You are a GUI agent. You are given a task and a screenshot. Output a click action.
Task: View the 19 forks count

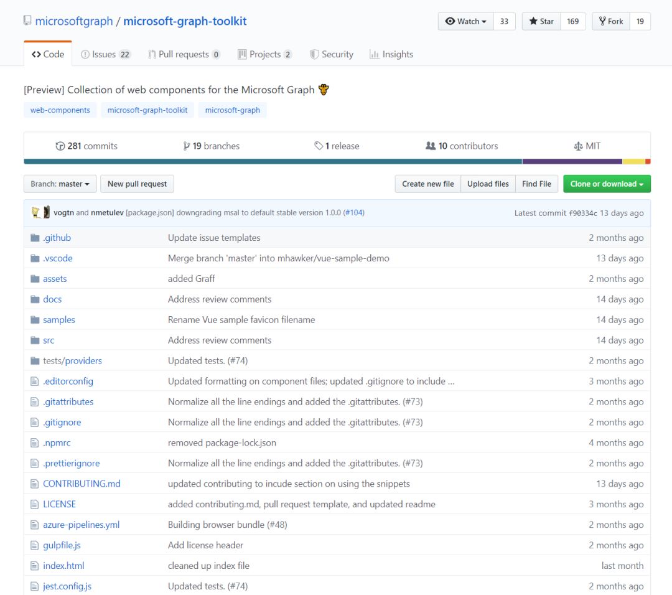tap(640, 21)
